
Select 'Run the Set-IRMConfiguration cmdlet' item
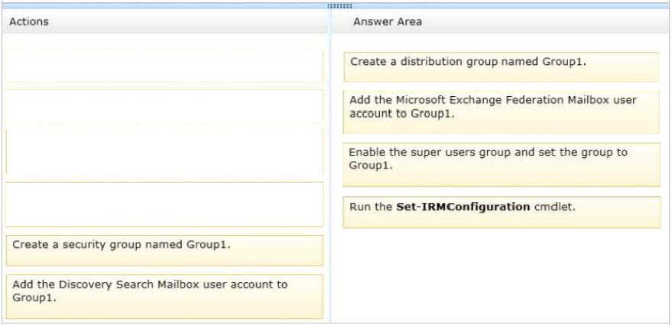click(x=501, y=211)
